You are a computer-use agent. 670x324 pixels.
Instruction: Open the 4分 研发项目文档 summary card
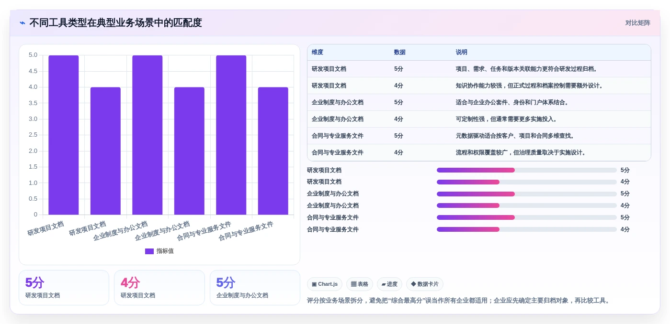[x=159, y=288]
